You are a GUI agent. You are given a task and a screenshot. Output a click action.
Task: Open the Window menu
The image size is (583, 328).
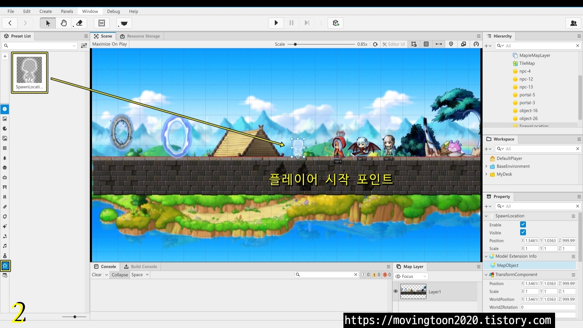[90, 11]
